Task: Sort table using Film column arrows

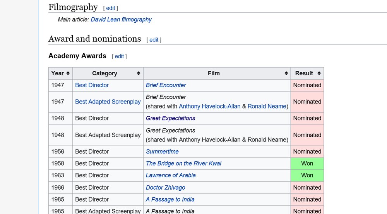Action: (286, 73)
